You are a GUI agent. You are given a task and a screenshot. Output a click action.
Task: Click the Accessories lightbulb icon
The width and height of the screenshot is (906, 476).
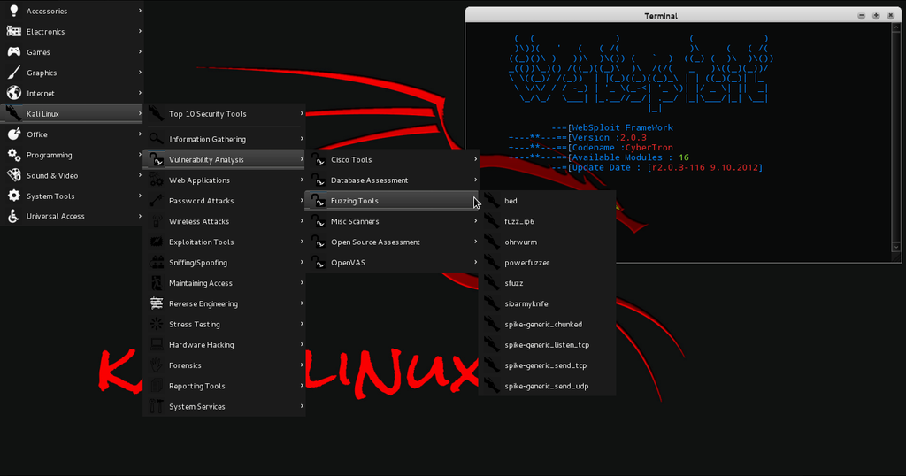pyautogui.click(x=14, y=11)
